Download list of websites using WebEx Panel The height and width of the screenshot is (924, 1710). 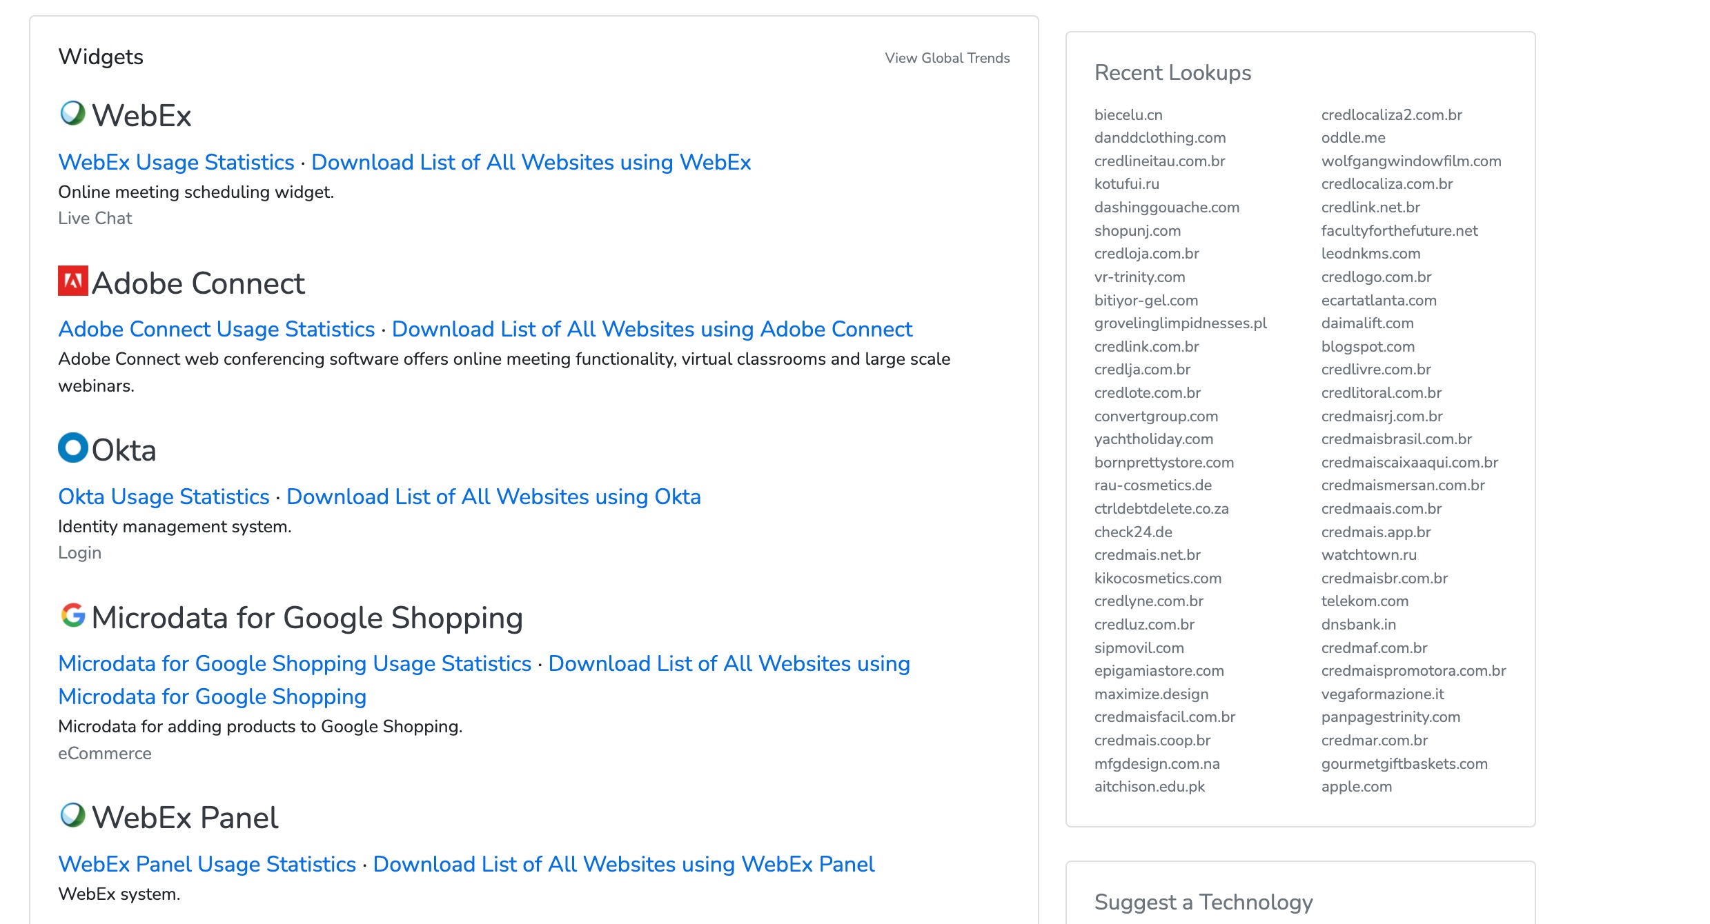[623, 864]
